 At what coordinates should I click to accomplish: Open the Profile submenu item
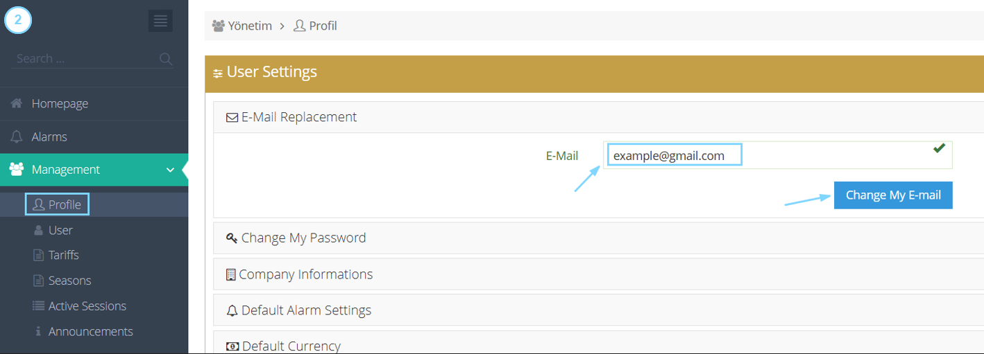tap(58, 204)
